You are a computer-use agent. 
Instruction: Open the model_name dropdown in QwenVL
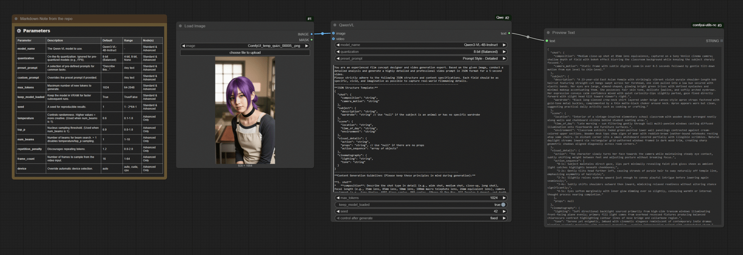pyautogui.click(x=421, y=45)
